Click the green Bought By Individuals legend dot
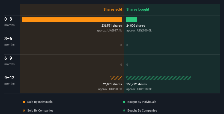This screenshot has width=224, height=114. [x=124, y=102]
